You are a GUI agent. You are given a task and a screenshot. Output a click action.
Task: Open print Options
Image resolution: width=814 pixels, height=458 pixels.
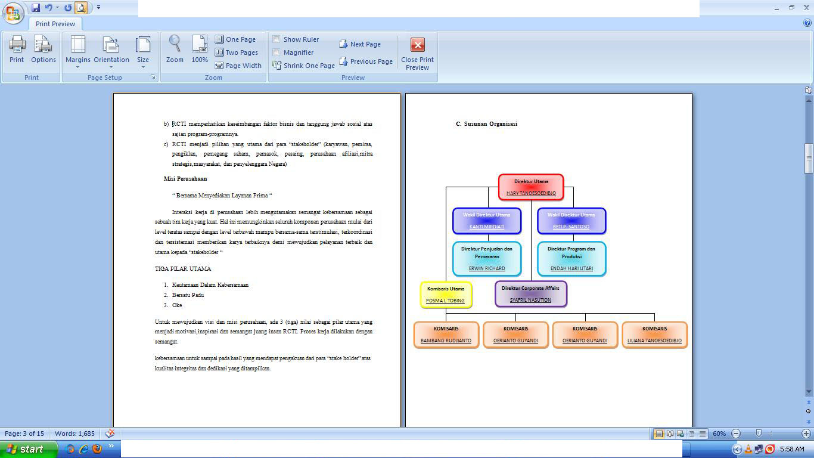pyautogui.click(x=44, y=49)
